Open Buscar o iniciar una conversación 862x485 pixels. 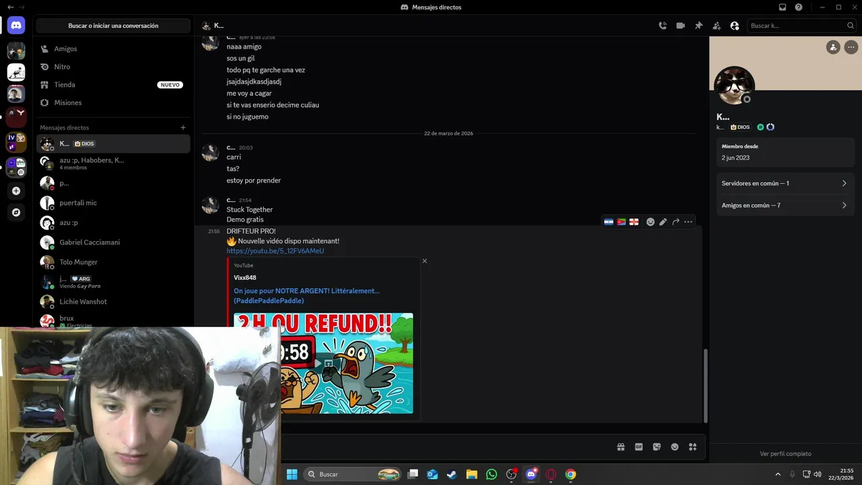click(113, 26)
